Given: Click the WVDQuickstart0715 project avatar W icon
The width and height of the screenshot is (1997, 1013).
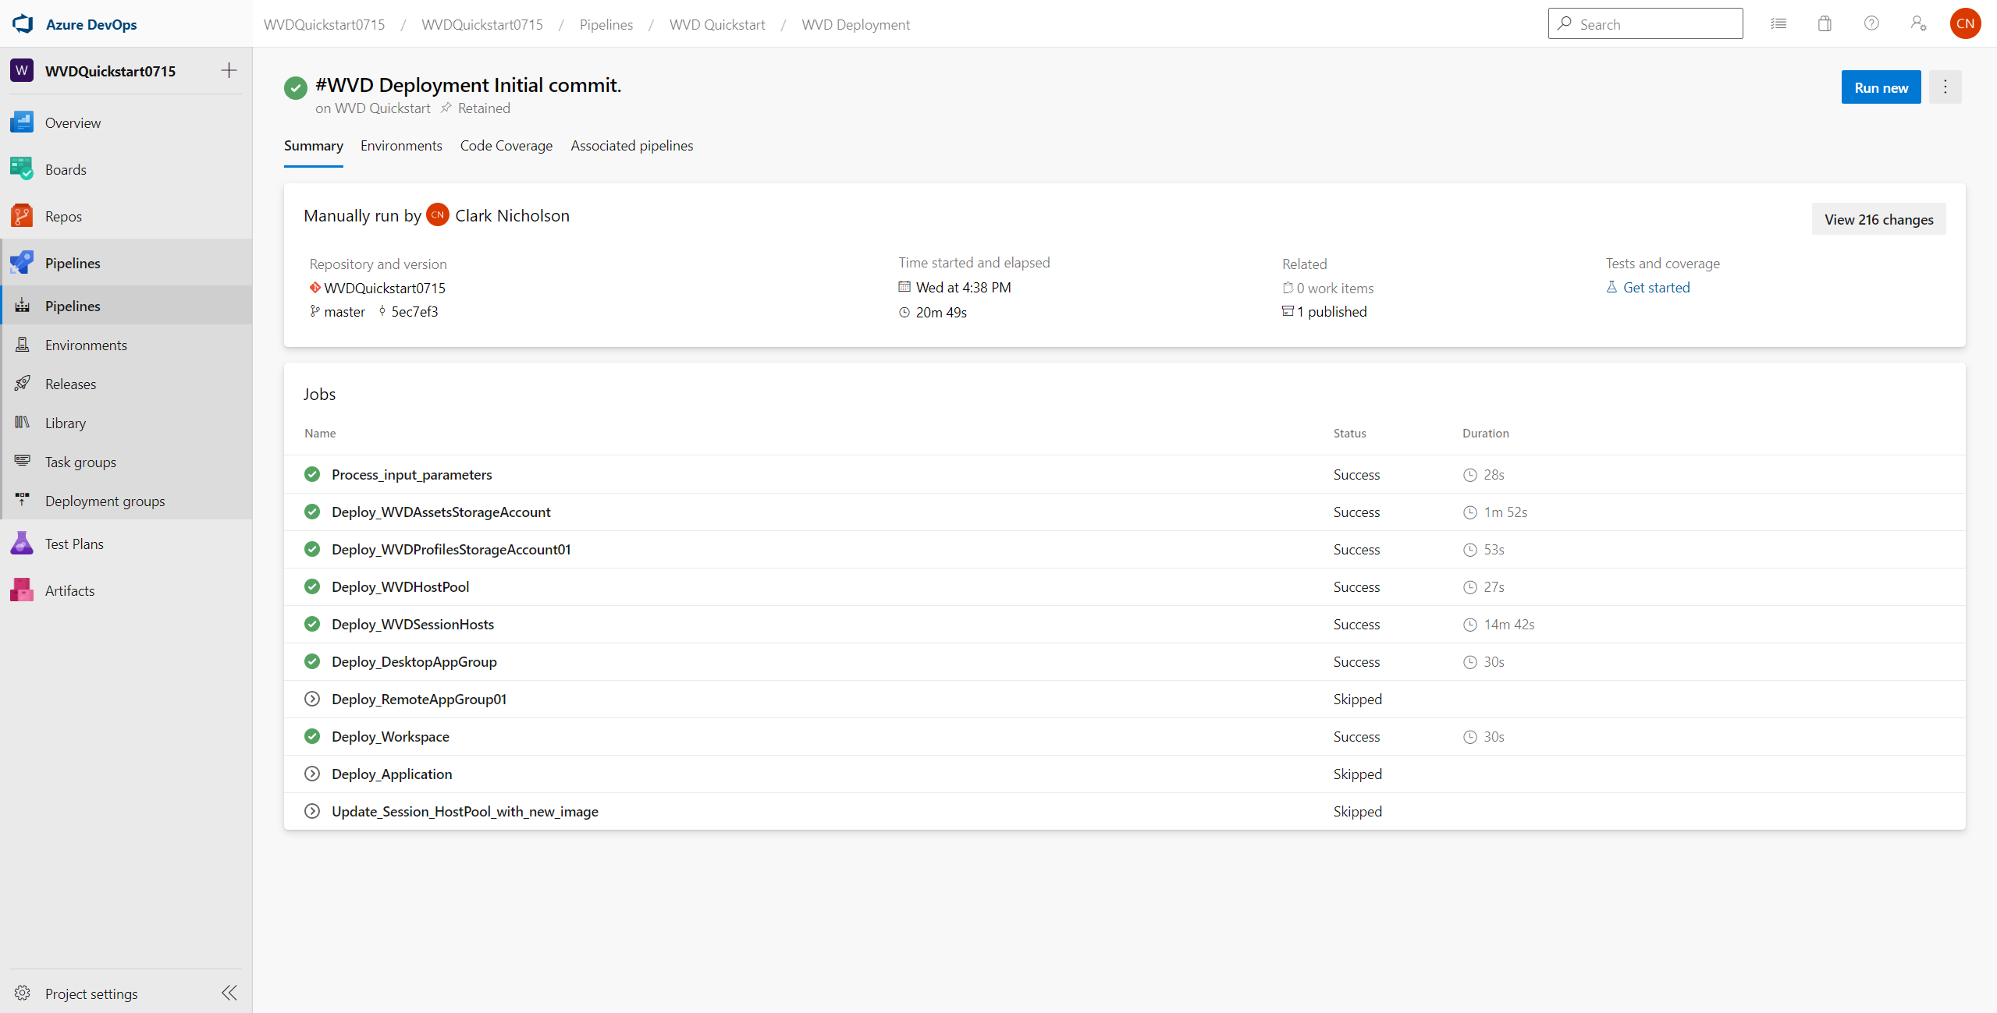Looking at the screenshot, I should [x=22, y=70].
